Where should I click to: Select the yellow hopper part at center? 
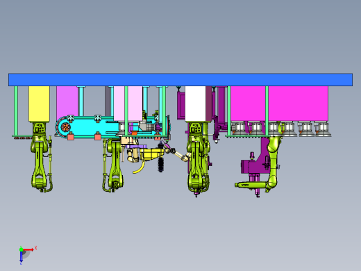click(151, 154)
